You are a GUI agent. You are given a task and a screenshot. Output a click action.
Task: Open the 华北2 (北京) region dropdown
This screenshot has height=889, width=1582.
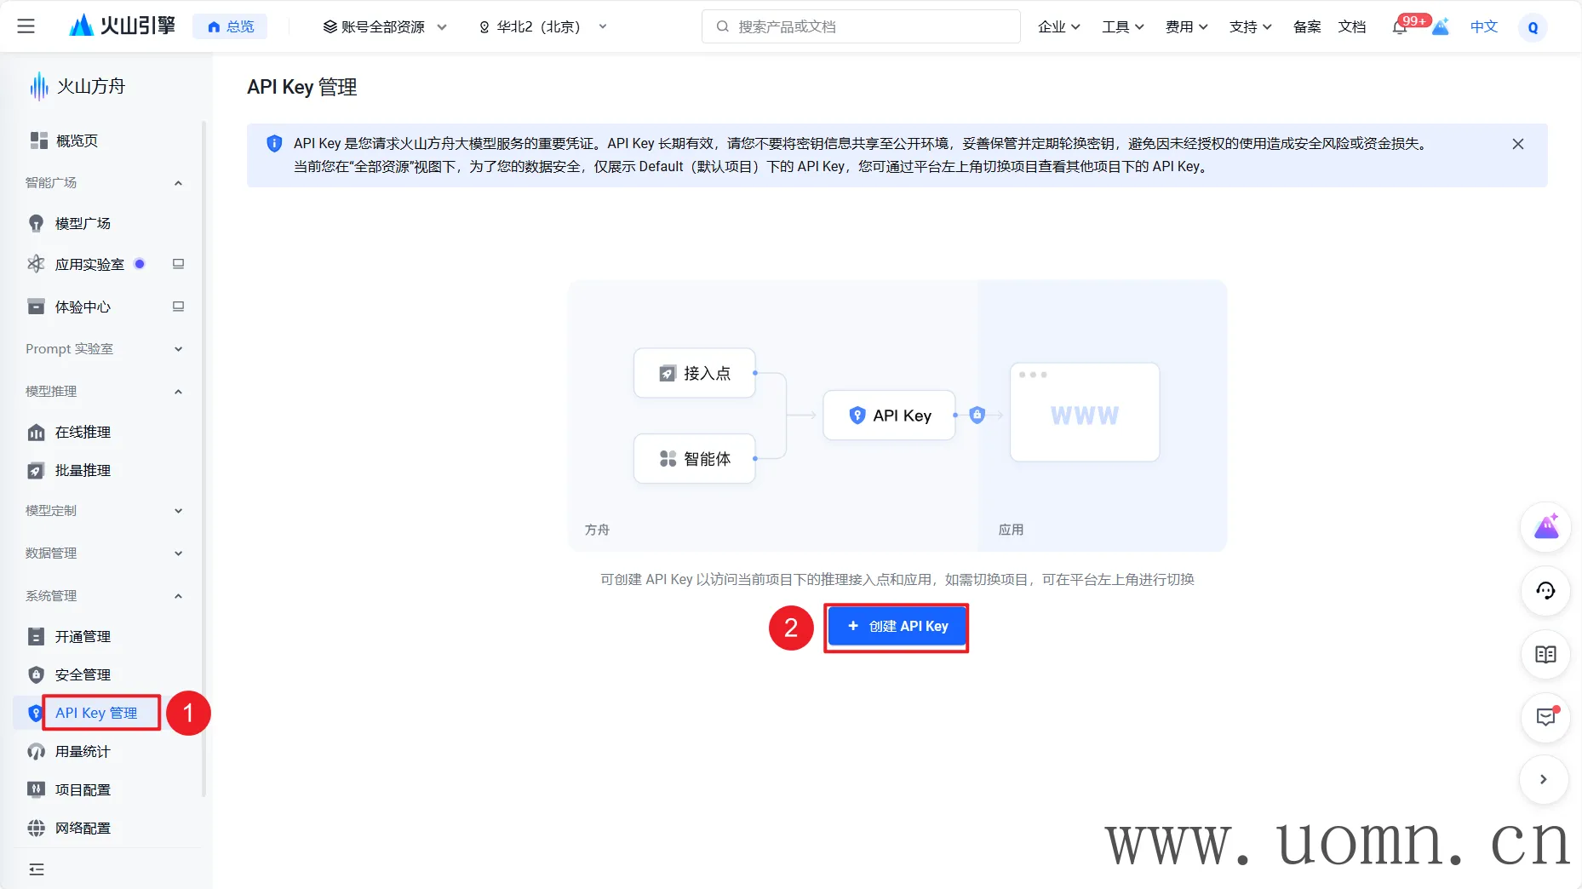[x=542, y=27]
